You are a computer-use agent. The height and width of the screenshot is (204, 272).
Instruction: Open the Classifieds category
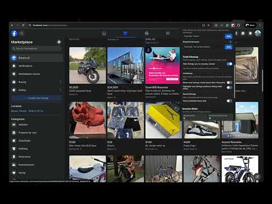[x=37, y=141]
